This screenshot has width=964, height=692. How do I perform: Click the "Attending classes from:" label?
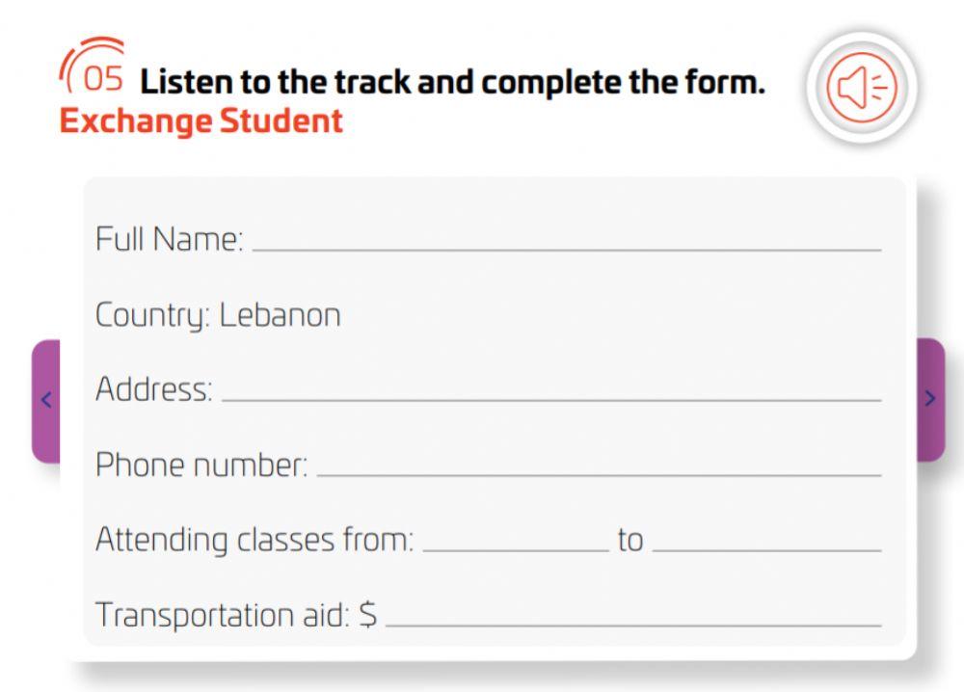point(254,541)
